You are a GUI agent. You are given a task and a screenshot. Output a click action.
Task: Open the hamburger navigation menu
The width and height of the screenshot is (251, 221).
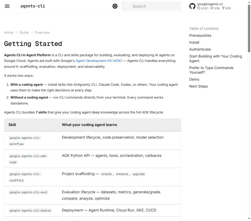(7, 6)
